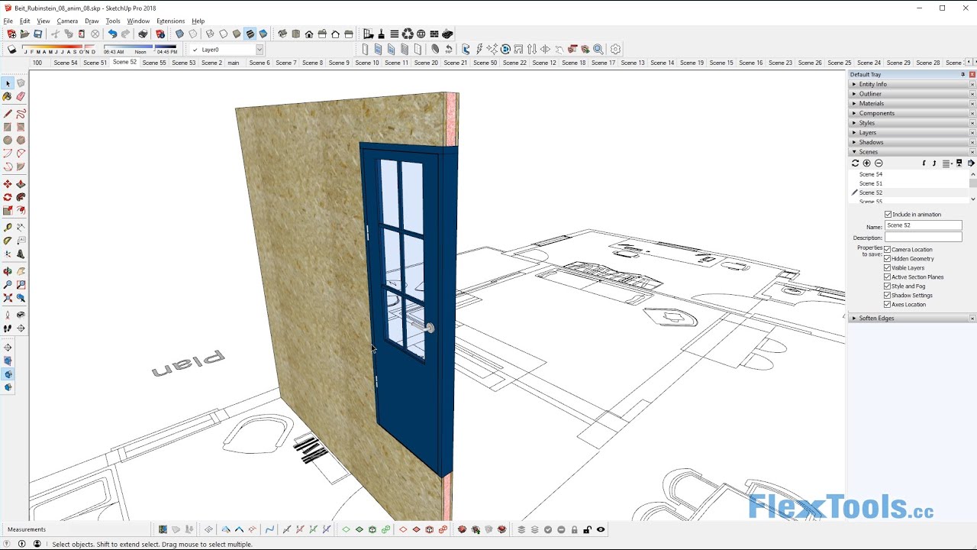The width and height of the screenshot is (977, 550).
Task: Uncheck Visible Layers property
Action: coord(887,268)
